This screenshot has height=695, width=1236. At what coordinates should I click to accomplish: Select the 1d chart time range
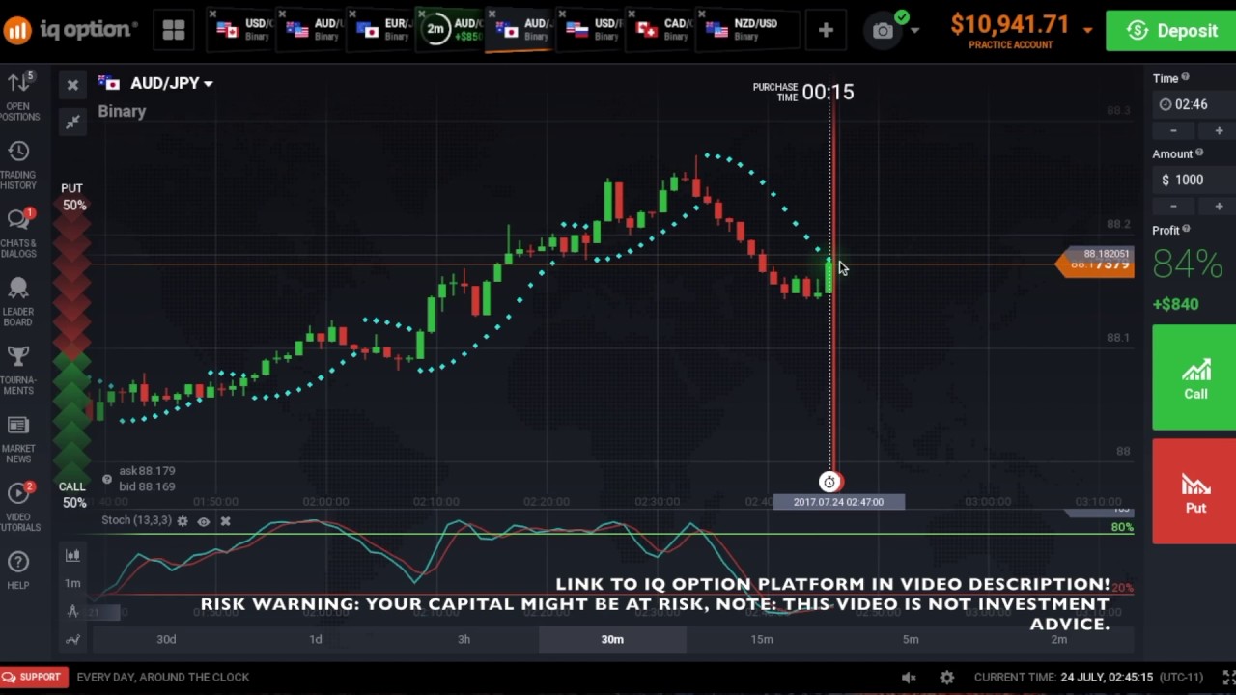pos(315,639)
